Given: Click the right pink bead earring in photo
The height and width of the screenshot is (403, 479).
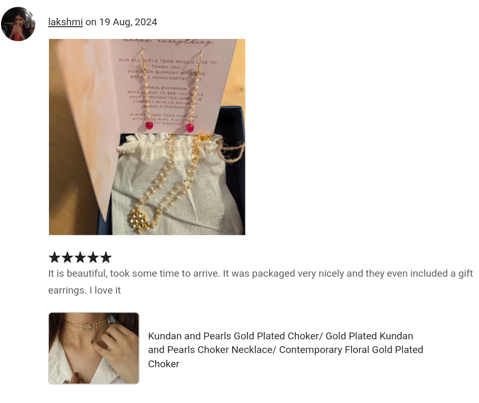Looking at the screenshot, I should [x=190, y=128].
